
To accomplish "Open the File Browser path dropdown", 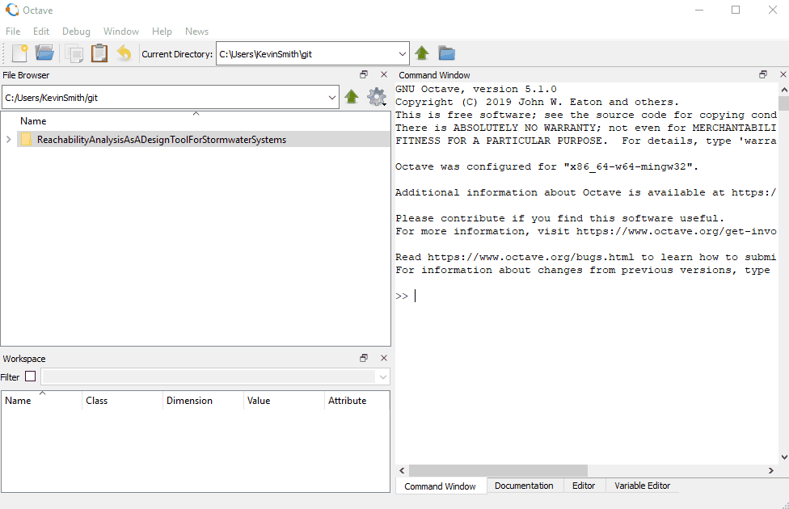I will point(332,98).
